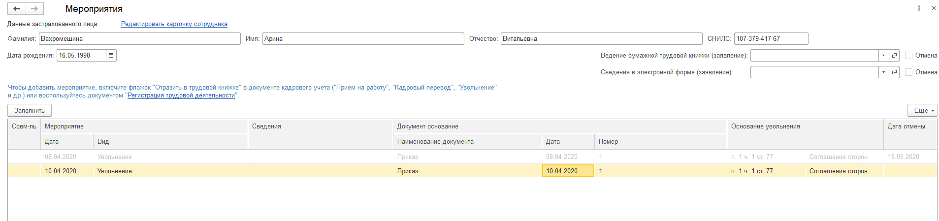Tick Отмена checkbox for electronic form
The image size is (939, 221).
click(x=909, y=72)
